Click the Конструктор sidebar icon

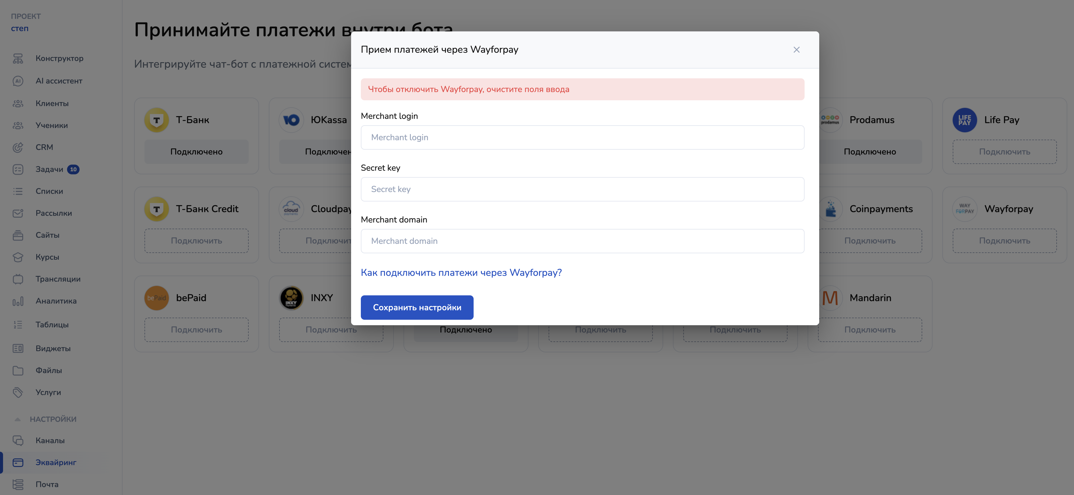click(x=18, y=59)
